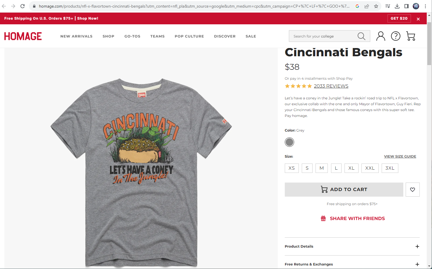Image resolution: width=432 pixels, height=269 pixels.
Task: Reload the page with the refresh icon
Action: (x=23, y=6)
